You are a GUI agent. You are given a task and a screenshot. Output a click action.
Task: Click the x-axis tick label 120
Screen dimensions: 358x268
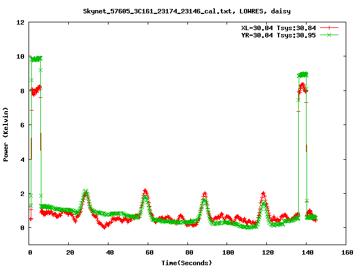(x=268, y=252)
